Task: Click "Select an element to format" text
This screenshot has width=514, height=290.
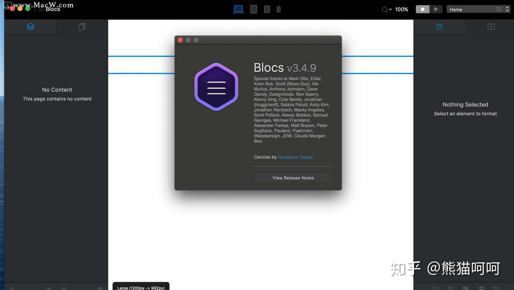Action: pyautogui.click(x=465, y=114)
